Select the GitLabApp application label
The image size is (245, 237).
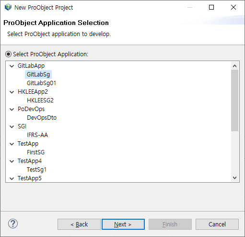[x=31, y=66]
